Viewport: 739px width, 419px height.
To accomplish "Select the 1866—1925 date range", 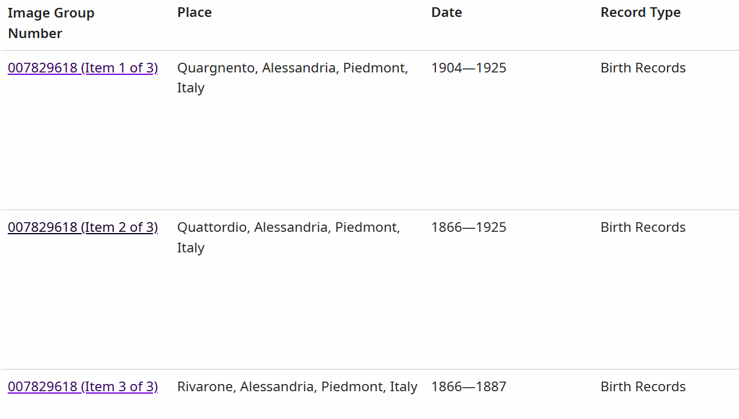I will click(x=469, y=227).
